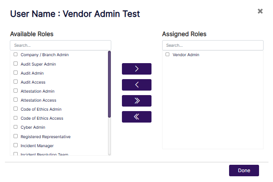The width and height of the screenshot is (273, 182).
Task: Click the Available Roles list scrollbar thumb
Action: click(109, 84)
